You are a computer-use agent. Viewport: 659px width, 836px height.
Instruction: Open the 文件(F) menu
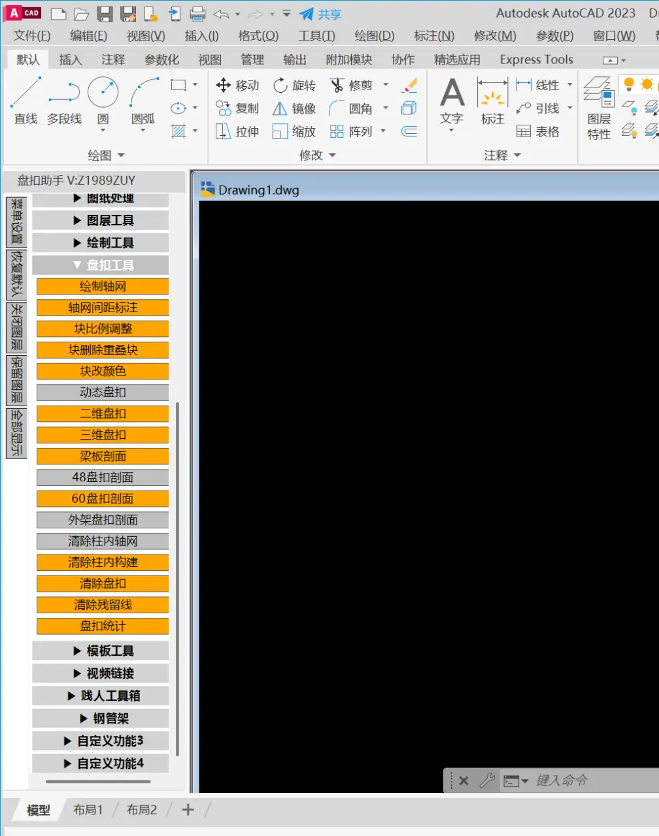(32, 36)
